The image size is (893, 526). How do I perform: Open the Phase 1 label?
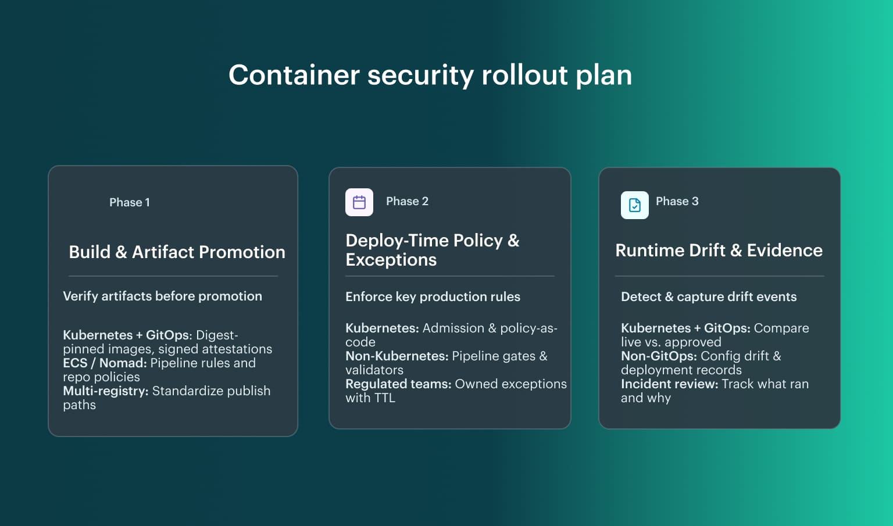pos(129,202)
